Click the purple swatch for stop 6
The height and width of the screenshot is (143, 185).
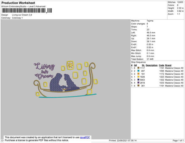(138, 83)
